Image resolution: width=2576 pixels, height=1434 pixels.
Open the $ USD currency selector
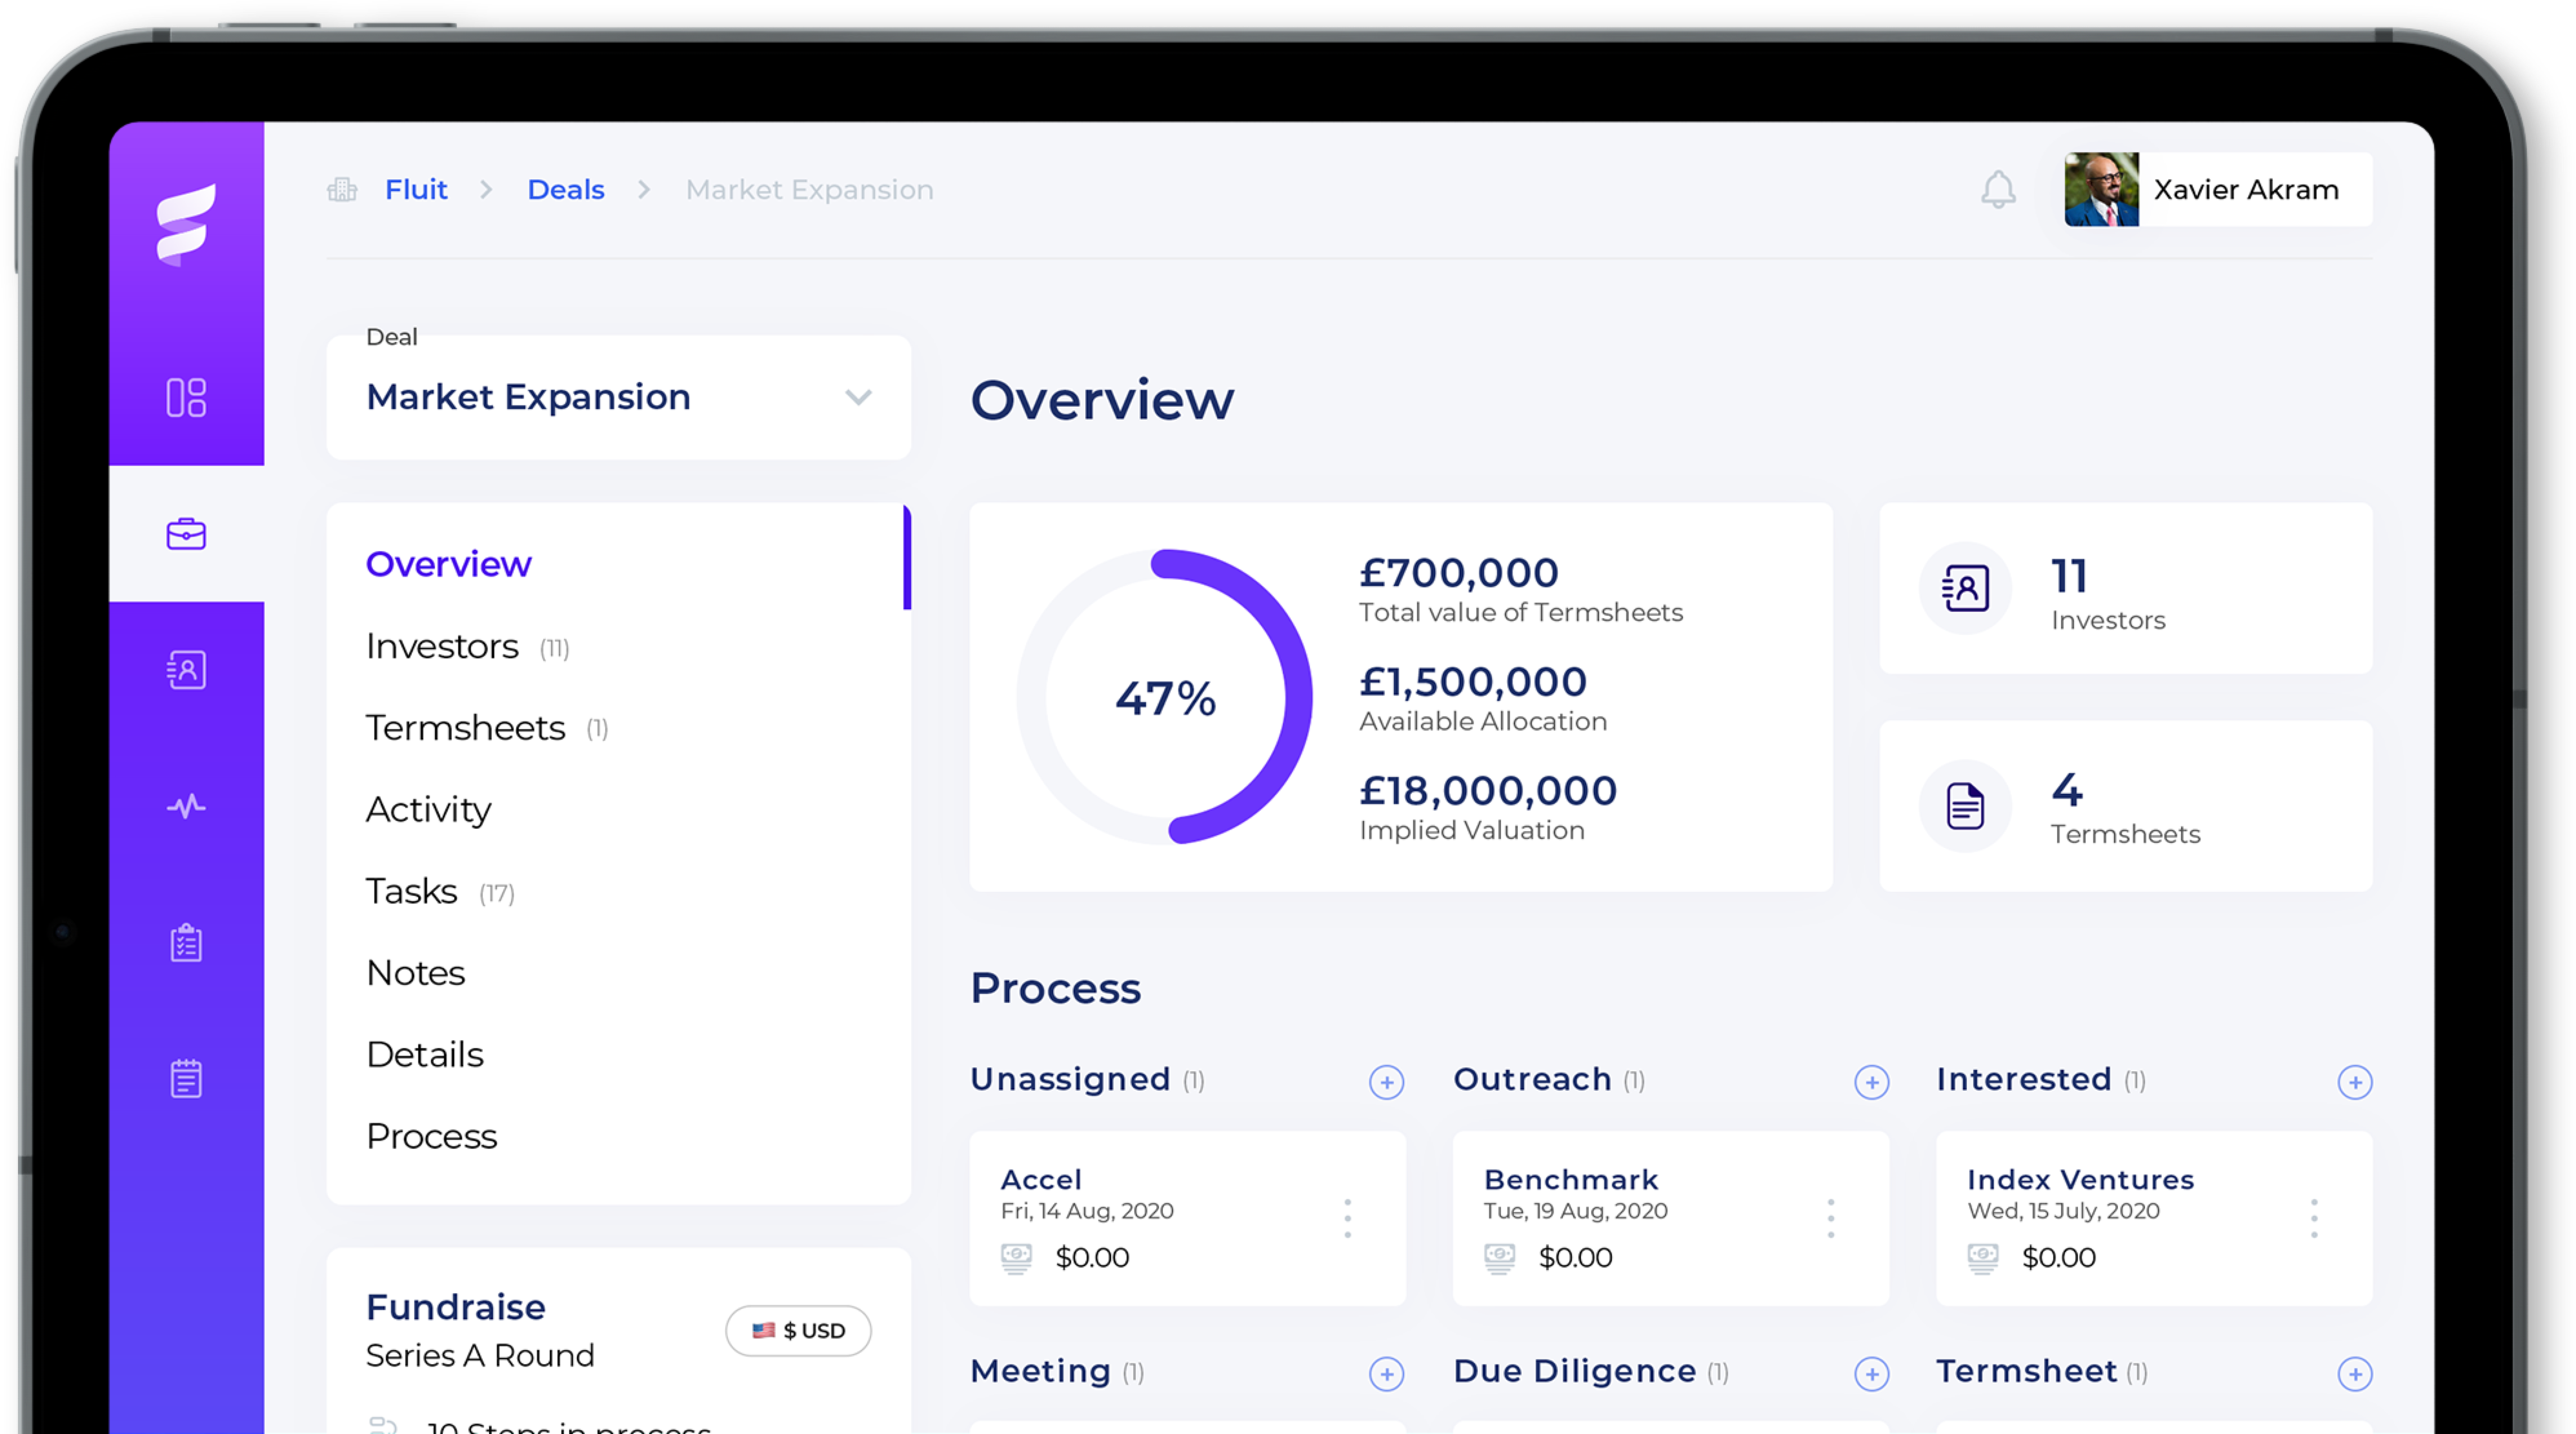(798, 1330)
